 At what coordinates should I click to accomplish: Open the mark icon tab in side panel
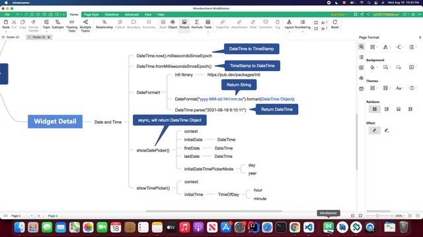362,68
